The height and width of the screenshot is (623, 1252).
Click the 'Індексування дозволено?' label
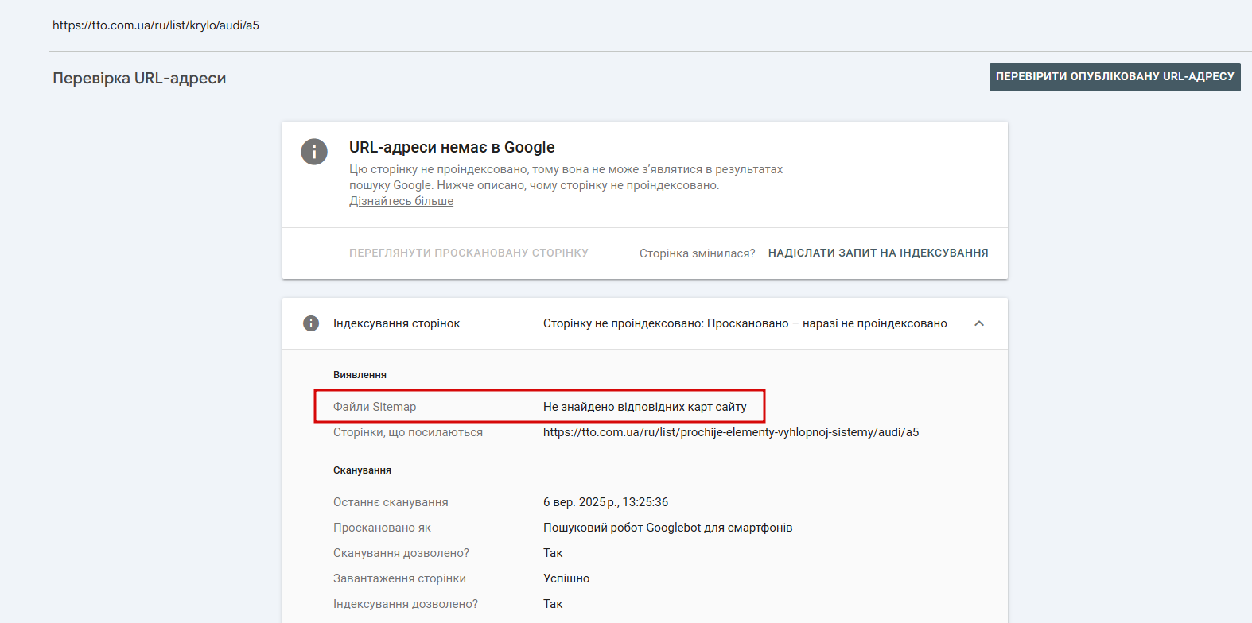tap(405, 604)
